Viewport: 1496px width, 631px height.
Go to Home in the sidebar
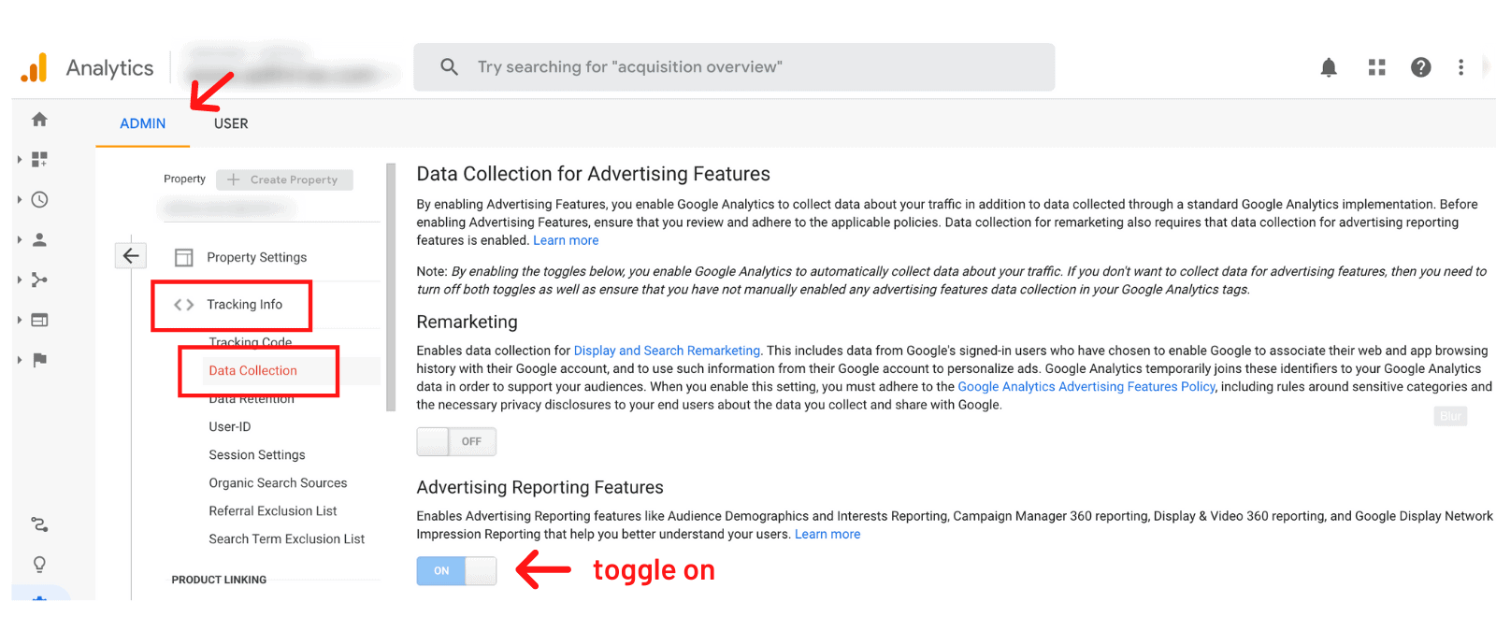(39, 120)
